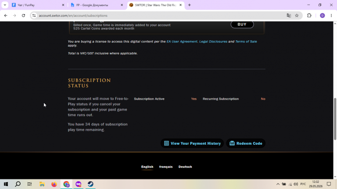Click the 'Subscription Active' label

(149, 99)
